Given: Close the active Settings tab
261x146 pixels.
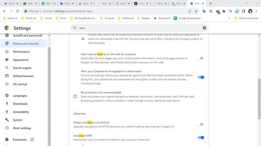Looking at the screenshot, I should pyautogui.click(x=203, y=3).
